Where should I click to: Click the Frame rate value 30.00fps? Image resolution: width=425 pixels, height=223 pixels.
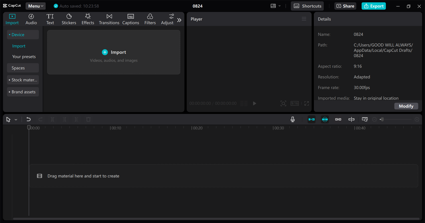click(362, 87)
